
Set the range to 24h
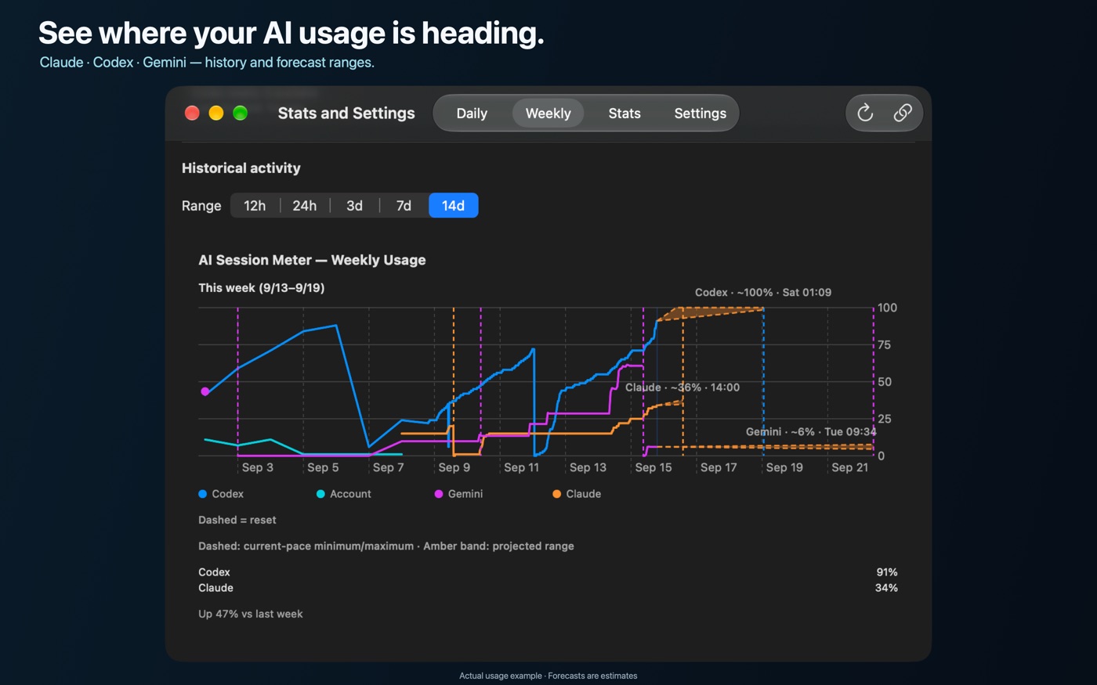(305, 206)
